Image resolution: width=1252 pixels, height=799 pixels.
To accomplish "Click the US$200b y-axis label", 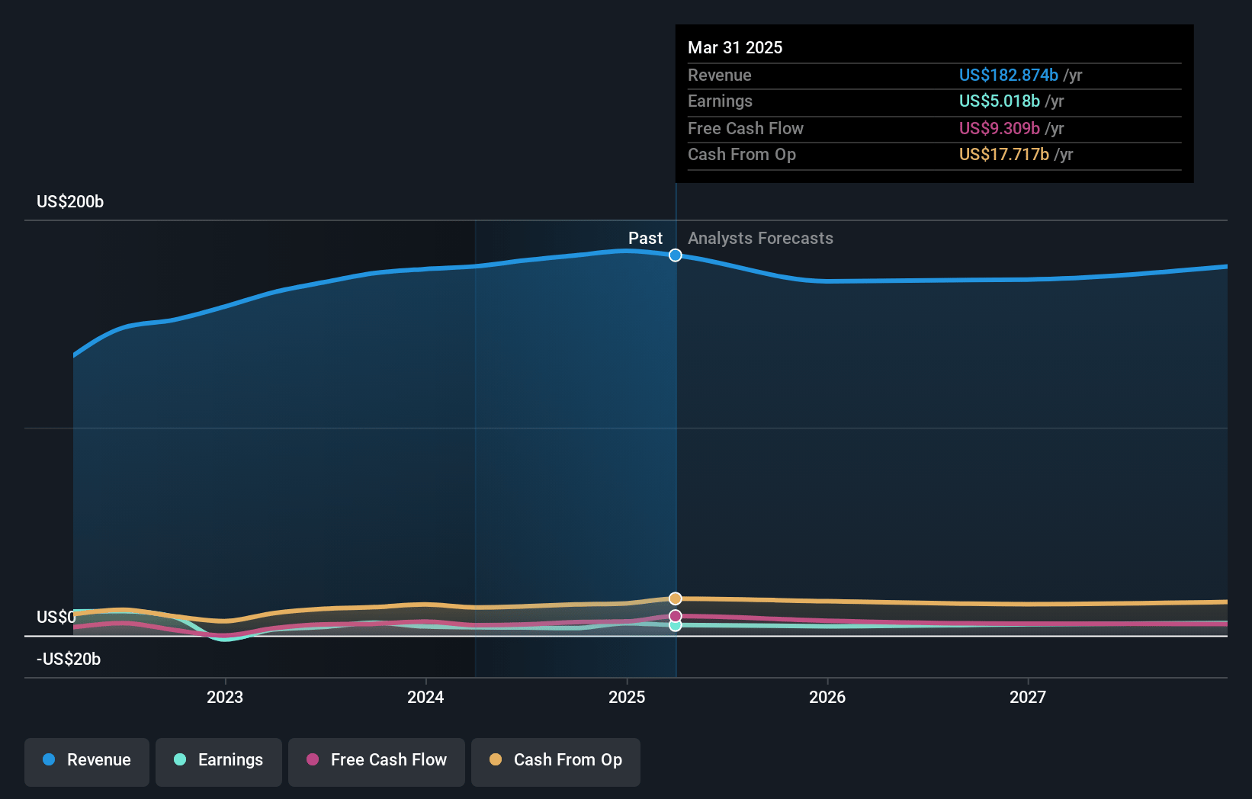I will pyautogui.click(x=70, y=201).
